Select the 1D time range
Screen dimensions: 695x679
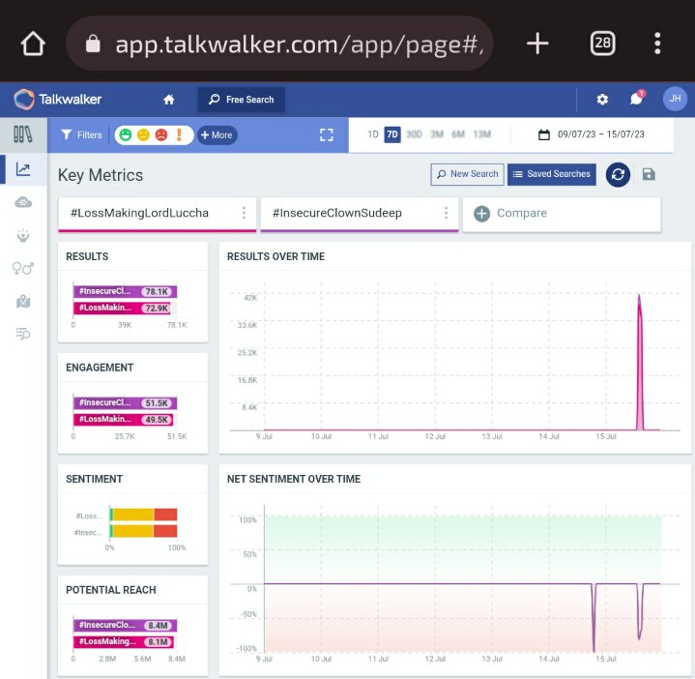373,134
